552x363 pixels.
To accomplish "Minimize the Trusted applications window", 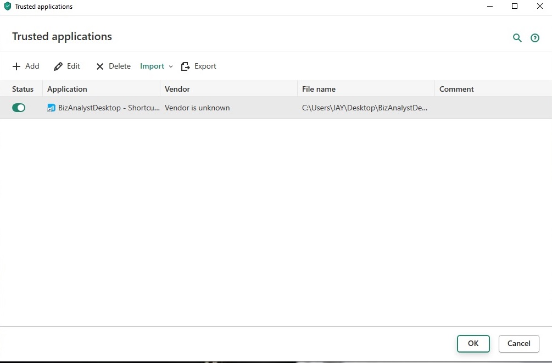I will click(490, 7).
